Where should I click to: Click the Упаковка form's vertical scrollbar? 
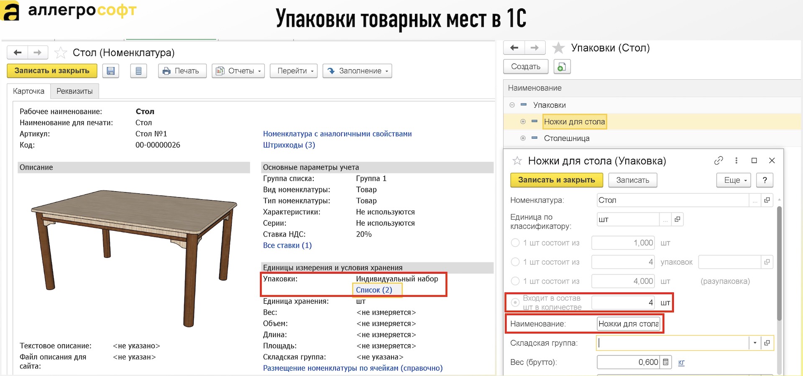click(x=779, y=263)
